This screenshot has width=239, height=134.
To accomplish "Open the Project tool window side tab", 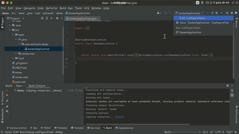I will [2, 23].
